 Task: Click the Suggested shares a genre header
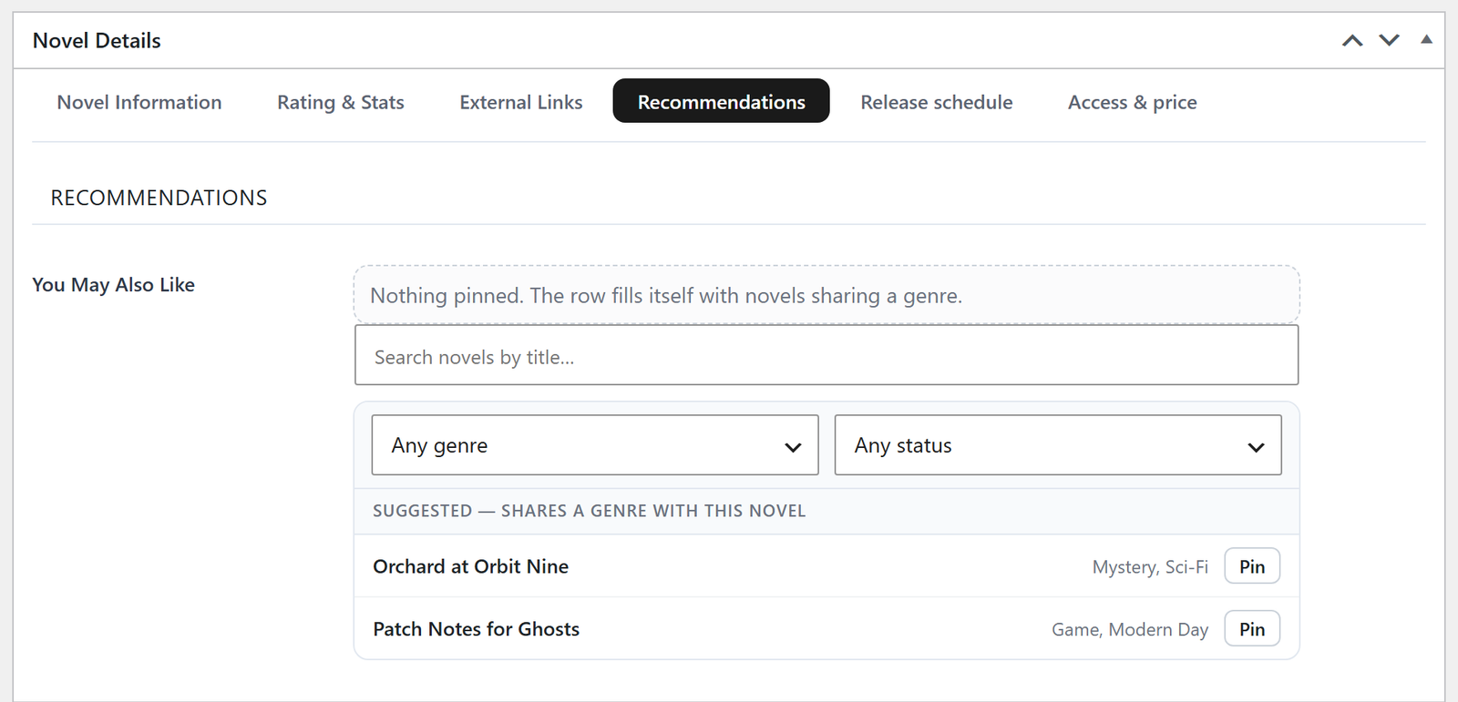click(x=590, y=511)
